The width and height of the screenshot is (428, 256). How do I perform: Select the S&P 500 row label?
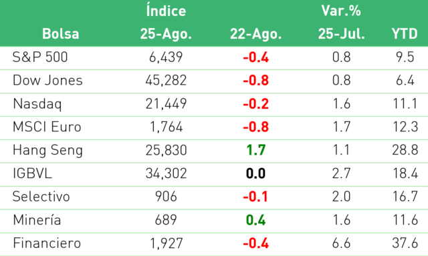coord(40,57)
